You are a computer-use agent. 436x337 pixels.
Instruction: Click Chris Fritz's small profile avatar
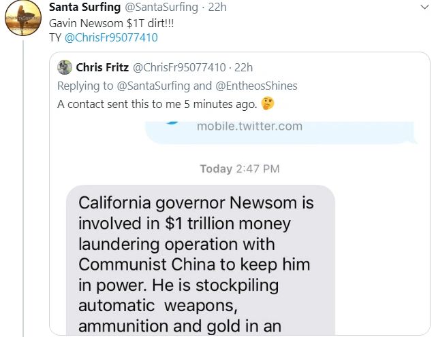tap(65, 67)
